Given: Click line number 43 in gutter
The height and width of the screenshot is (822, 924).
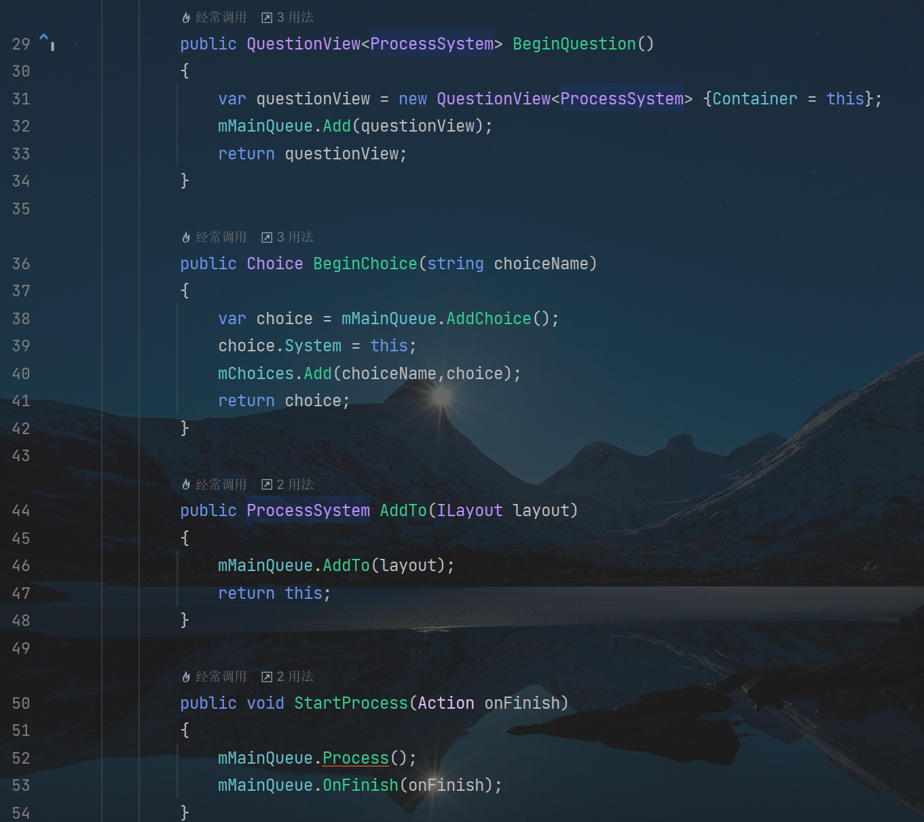Looking at the screenshot, I should tap(21, 456).
